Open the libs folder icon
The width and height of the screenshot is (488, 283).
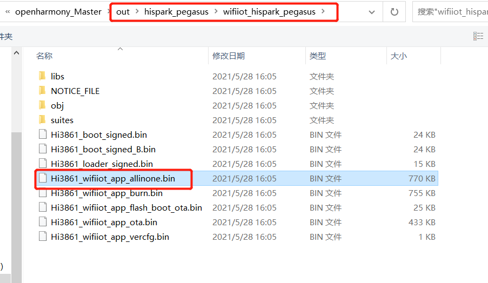(x=42, y=76)
